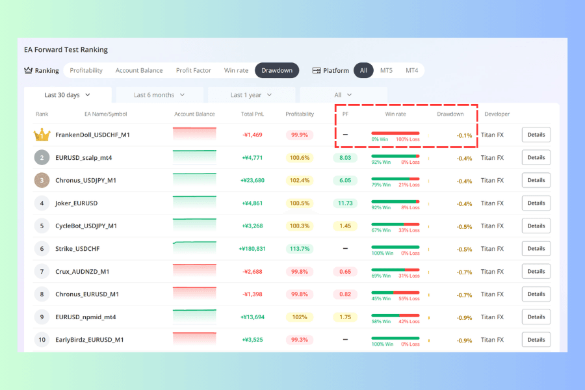The width and height of the screenshot is (585, 390).
Task: Select the Profitability ranking filter
Action: click(x=86, y=70)
